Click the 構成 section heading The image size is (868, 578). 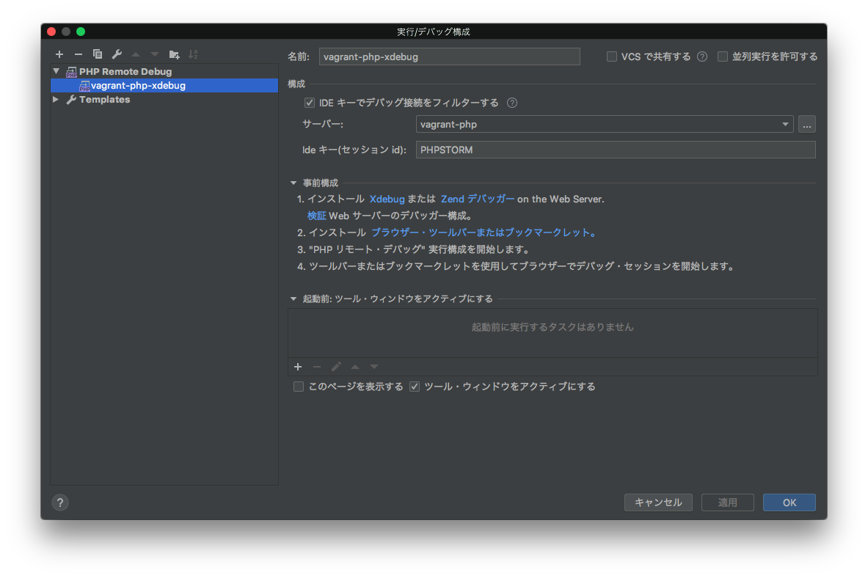click(x=296, y=84)
